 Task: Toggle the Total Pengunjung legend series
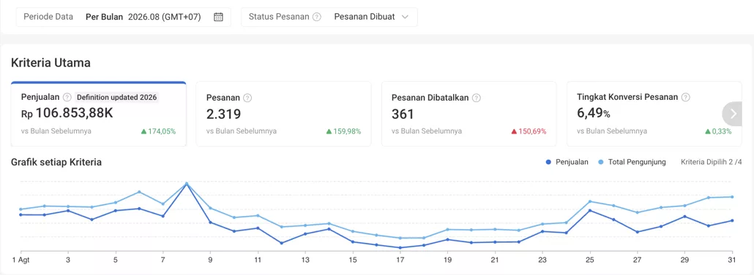tap(632, 162)
